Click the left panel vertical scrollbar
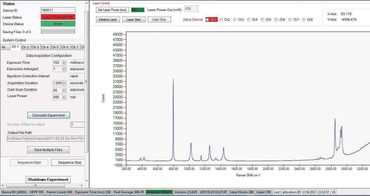The image size is (370, 196). pos(87,81)
